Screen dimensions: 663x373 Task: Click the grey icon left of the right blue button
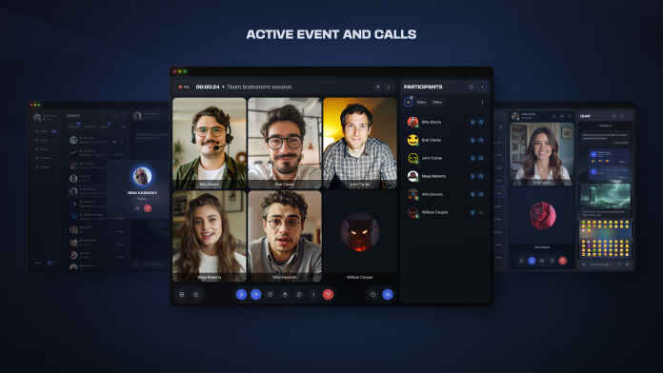point(373,294)
